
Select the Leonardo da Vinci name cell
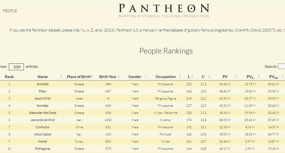43,120
